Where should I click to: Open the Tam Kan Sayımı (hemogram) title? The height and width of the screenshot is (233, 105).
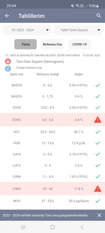pos(40,61)
